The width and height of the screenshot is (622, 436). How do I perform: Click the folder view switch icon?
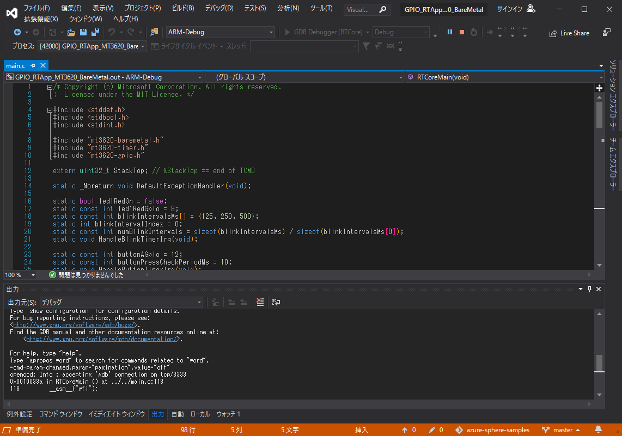(x=154, y=32)
